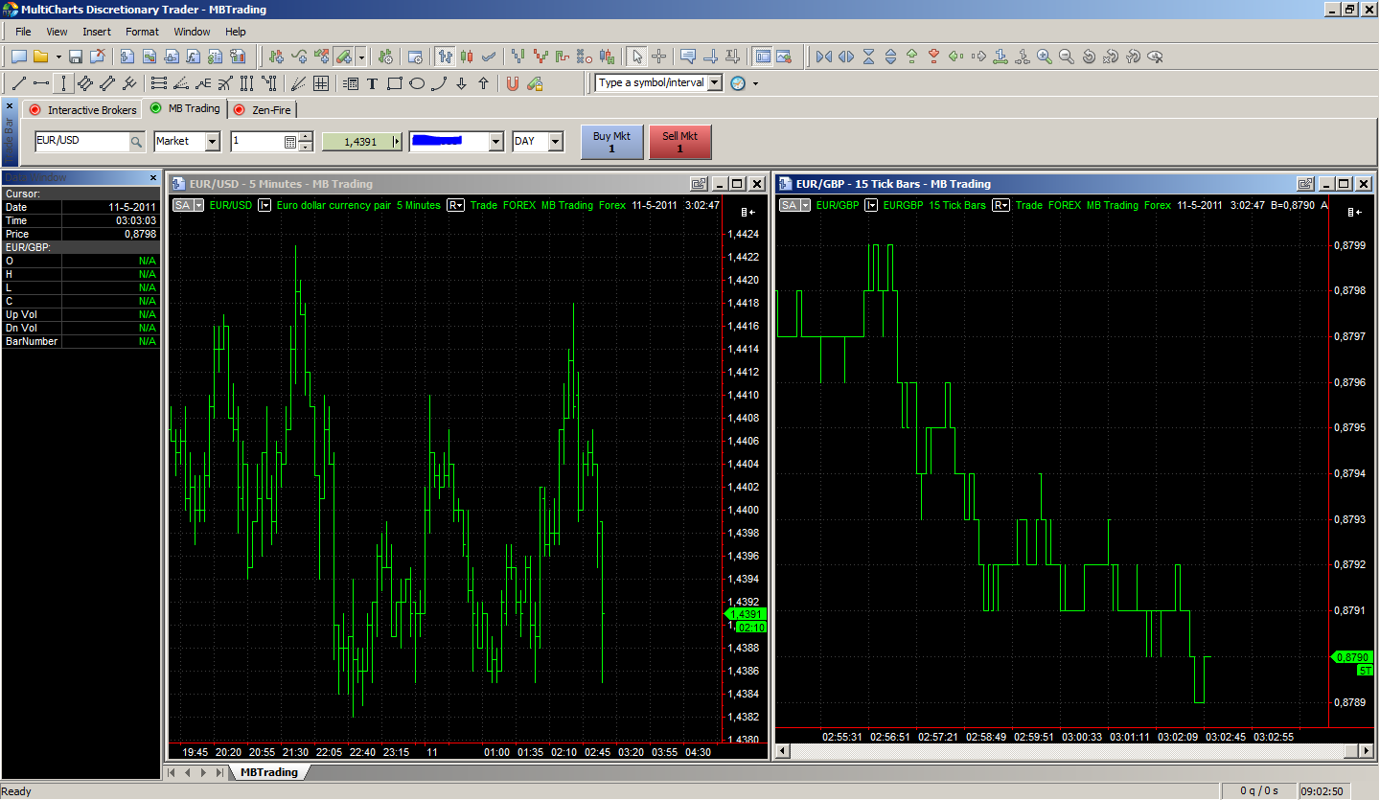Select the trend line drawing tool

pos(18,83)
